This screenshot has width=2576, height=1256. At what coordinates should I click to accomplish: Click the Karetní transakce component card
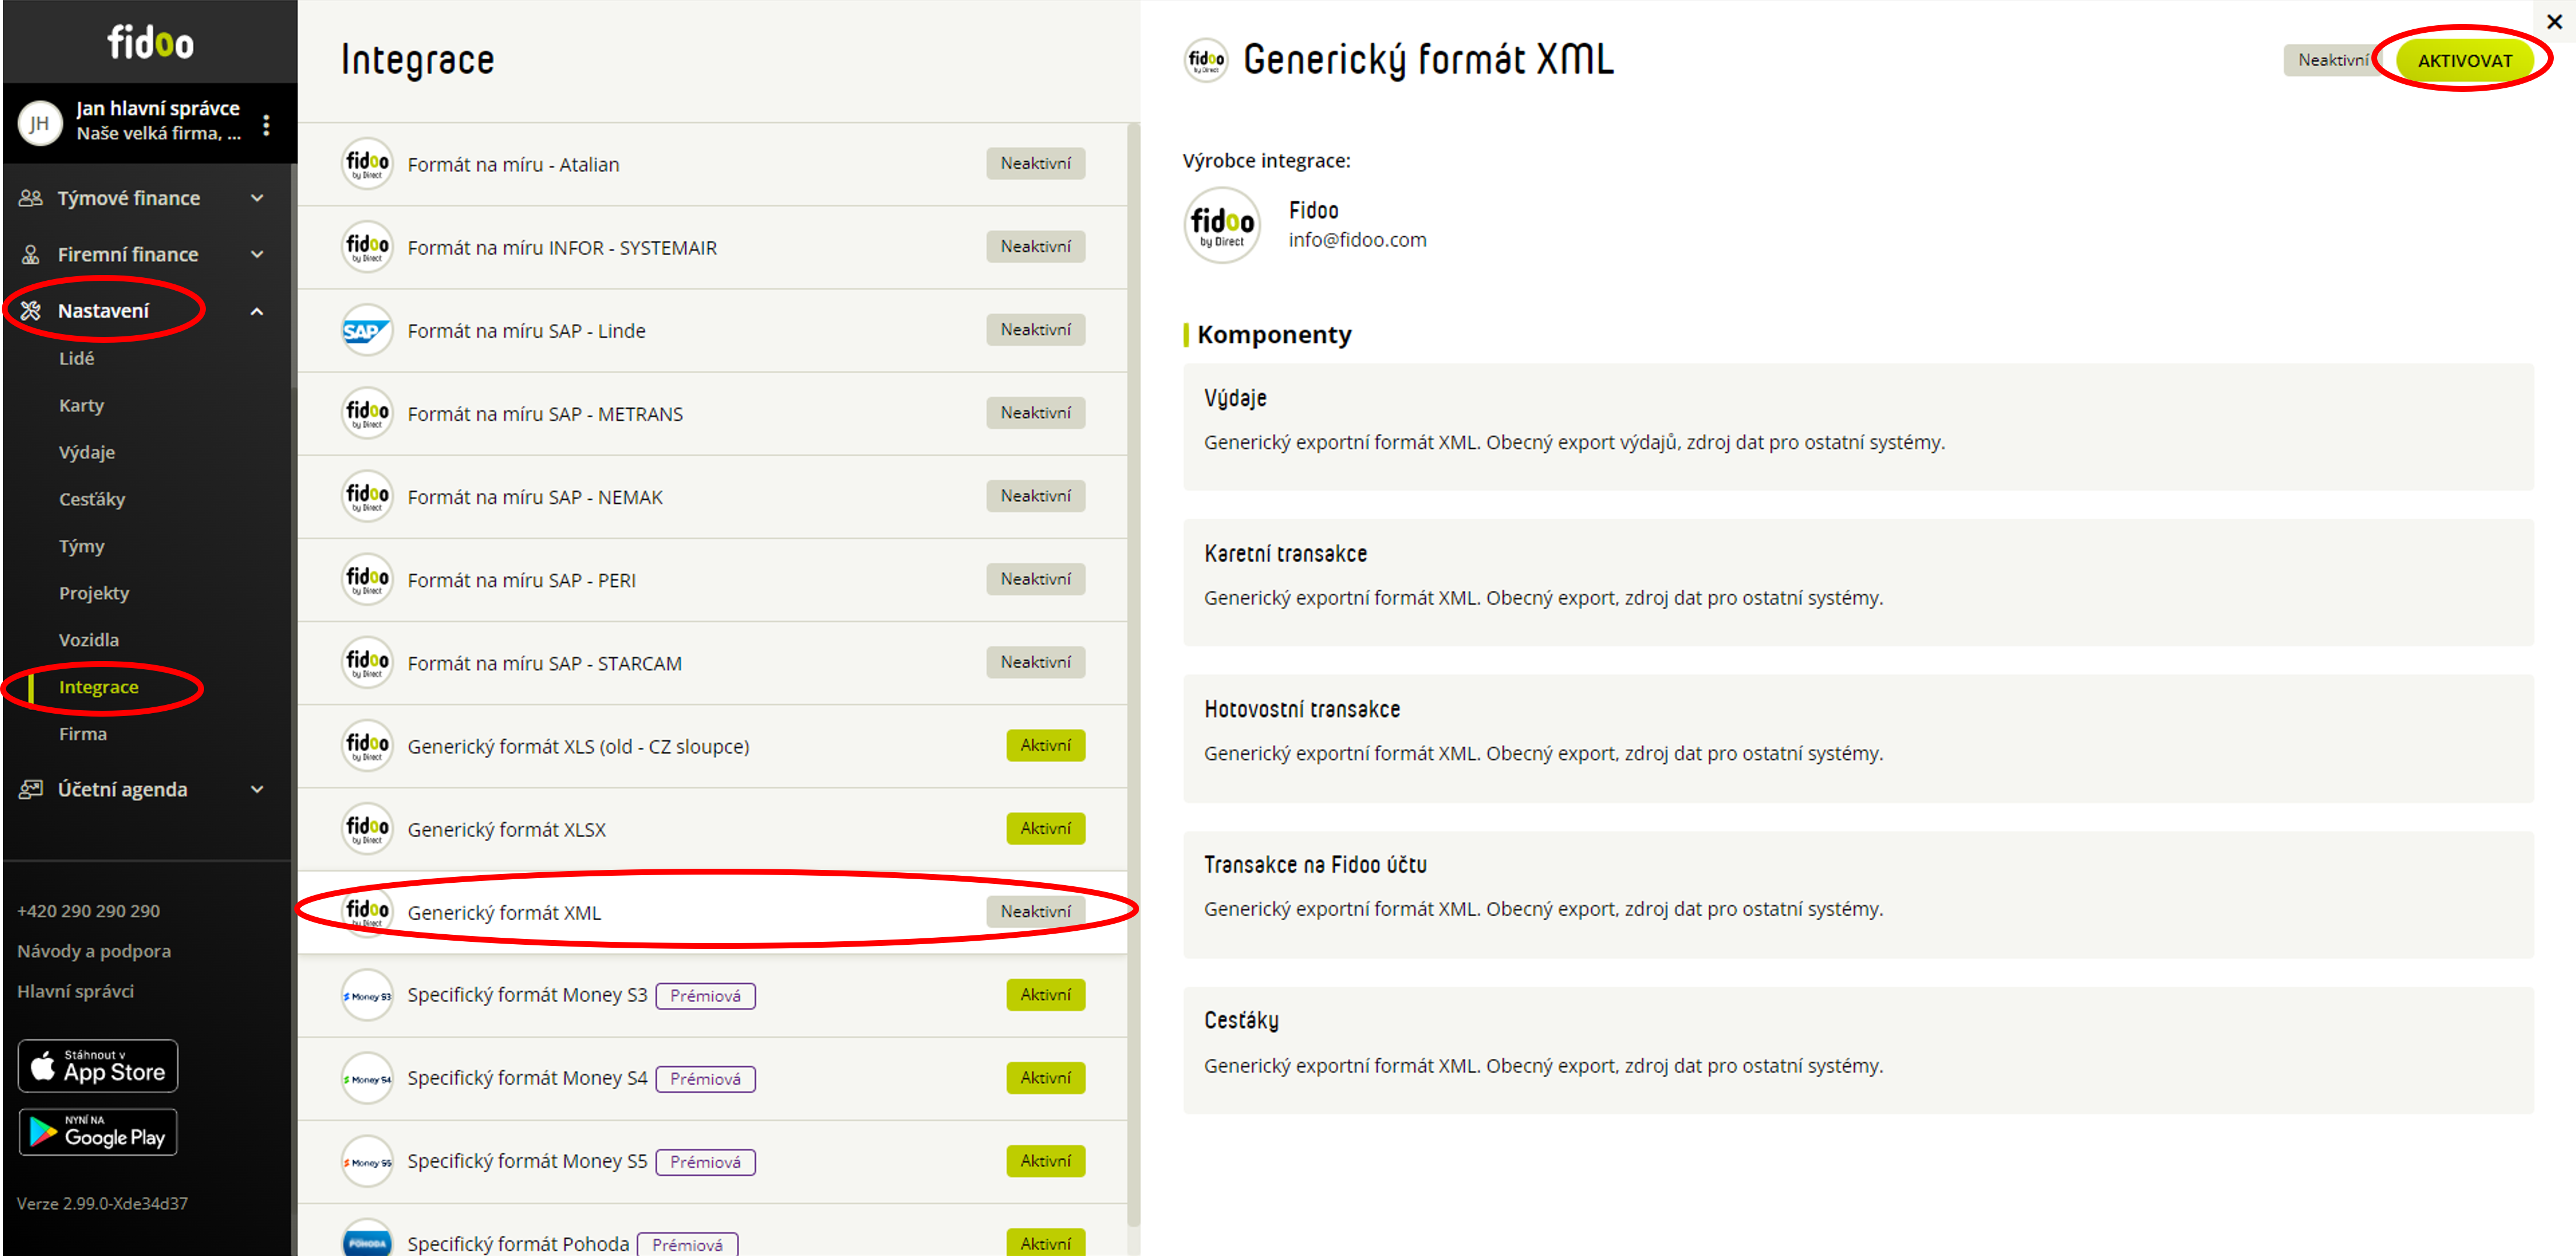[1858, 582]
